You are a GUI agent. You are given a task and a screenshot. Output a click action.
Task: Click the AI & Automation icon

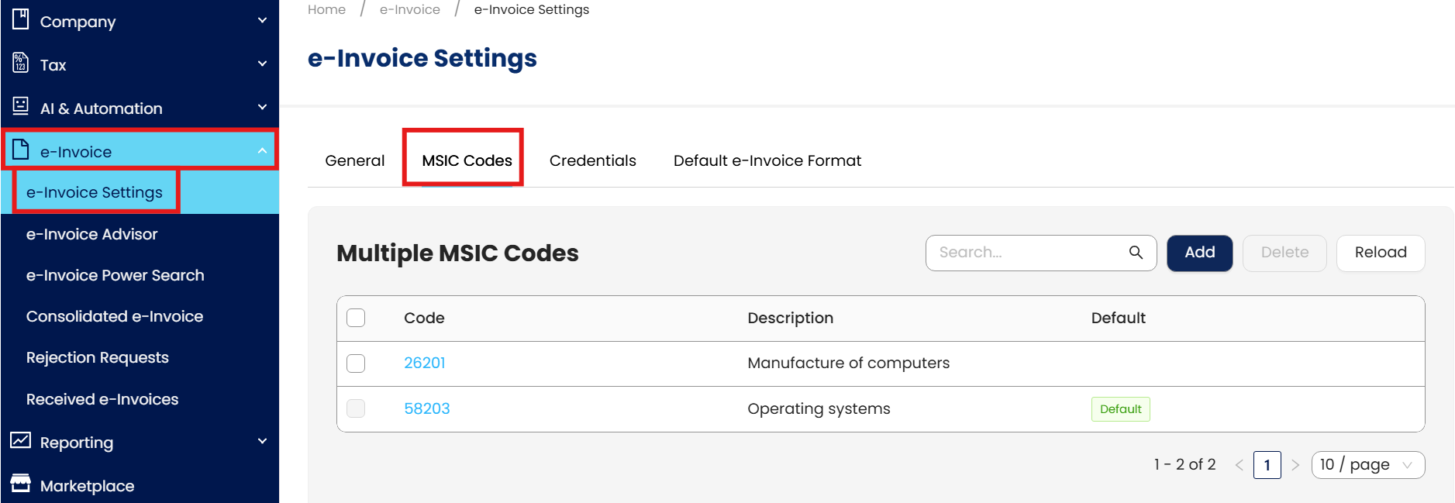[21, 107]
